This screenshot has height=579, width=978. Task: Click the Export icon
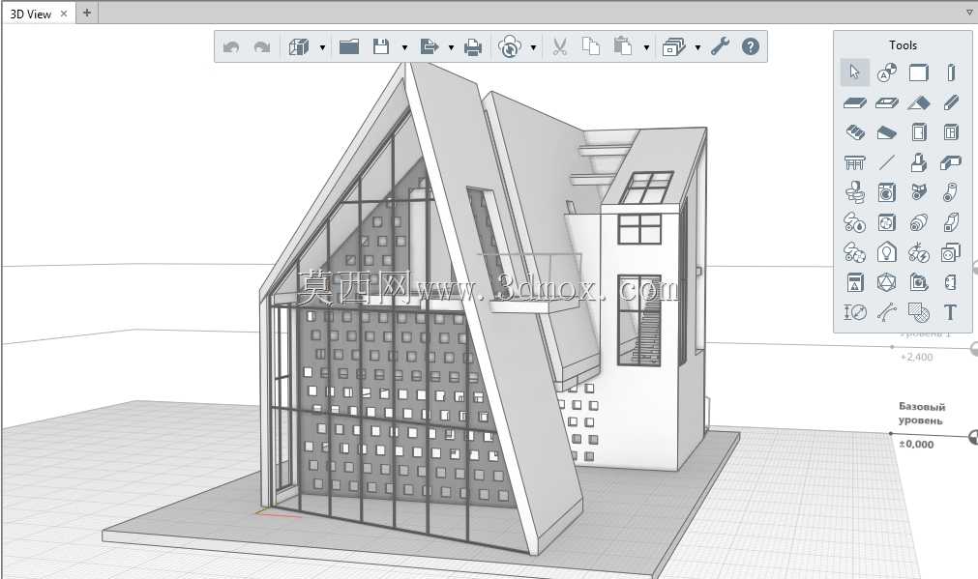pos(430,46)
